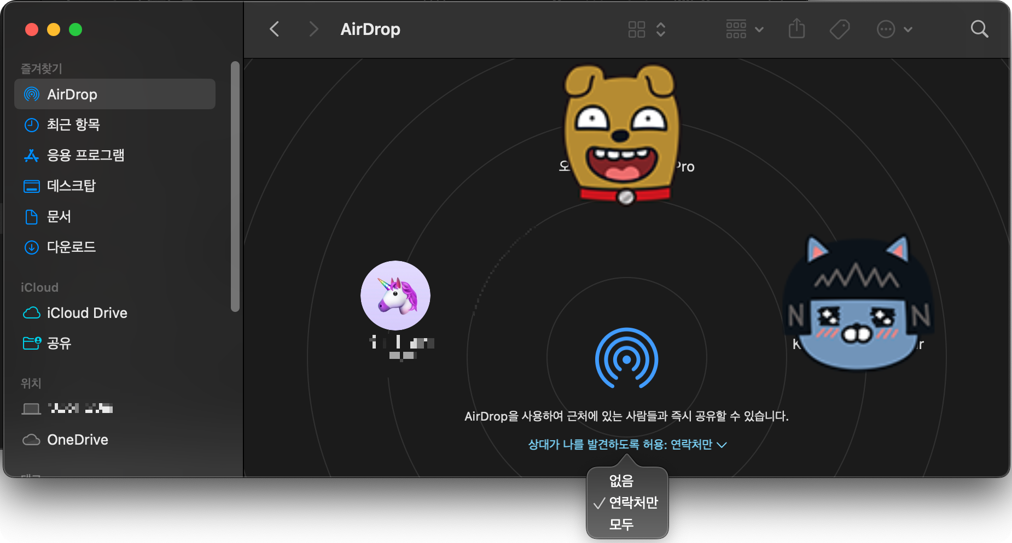
Task: Switch to icon grid view
Action: [637, 29]
